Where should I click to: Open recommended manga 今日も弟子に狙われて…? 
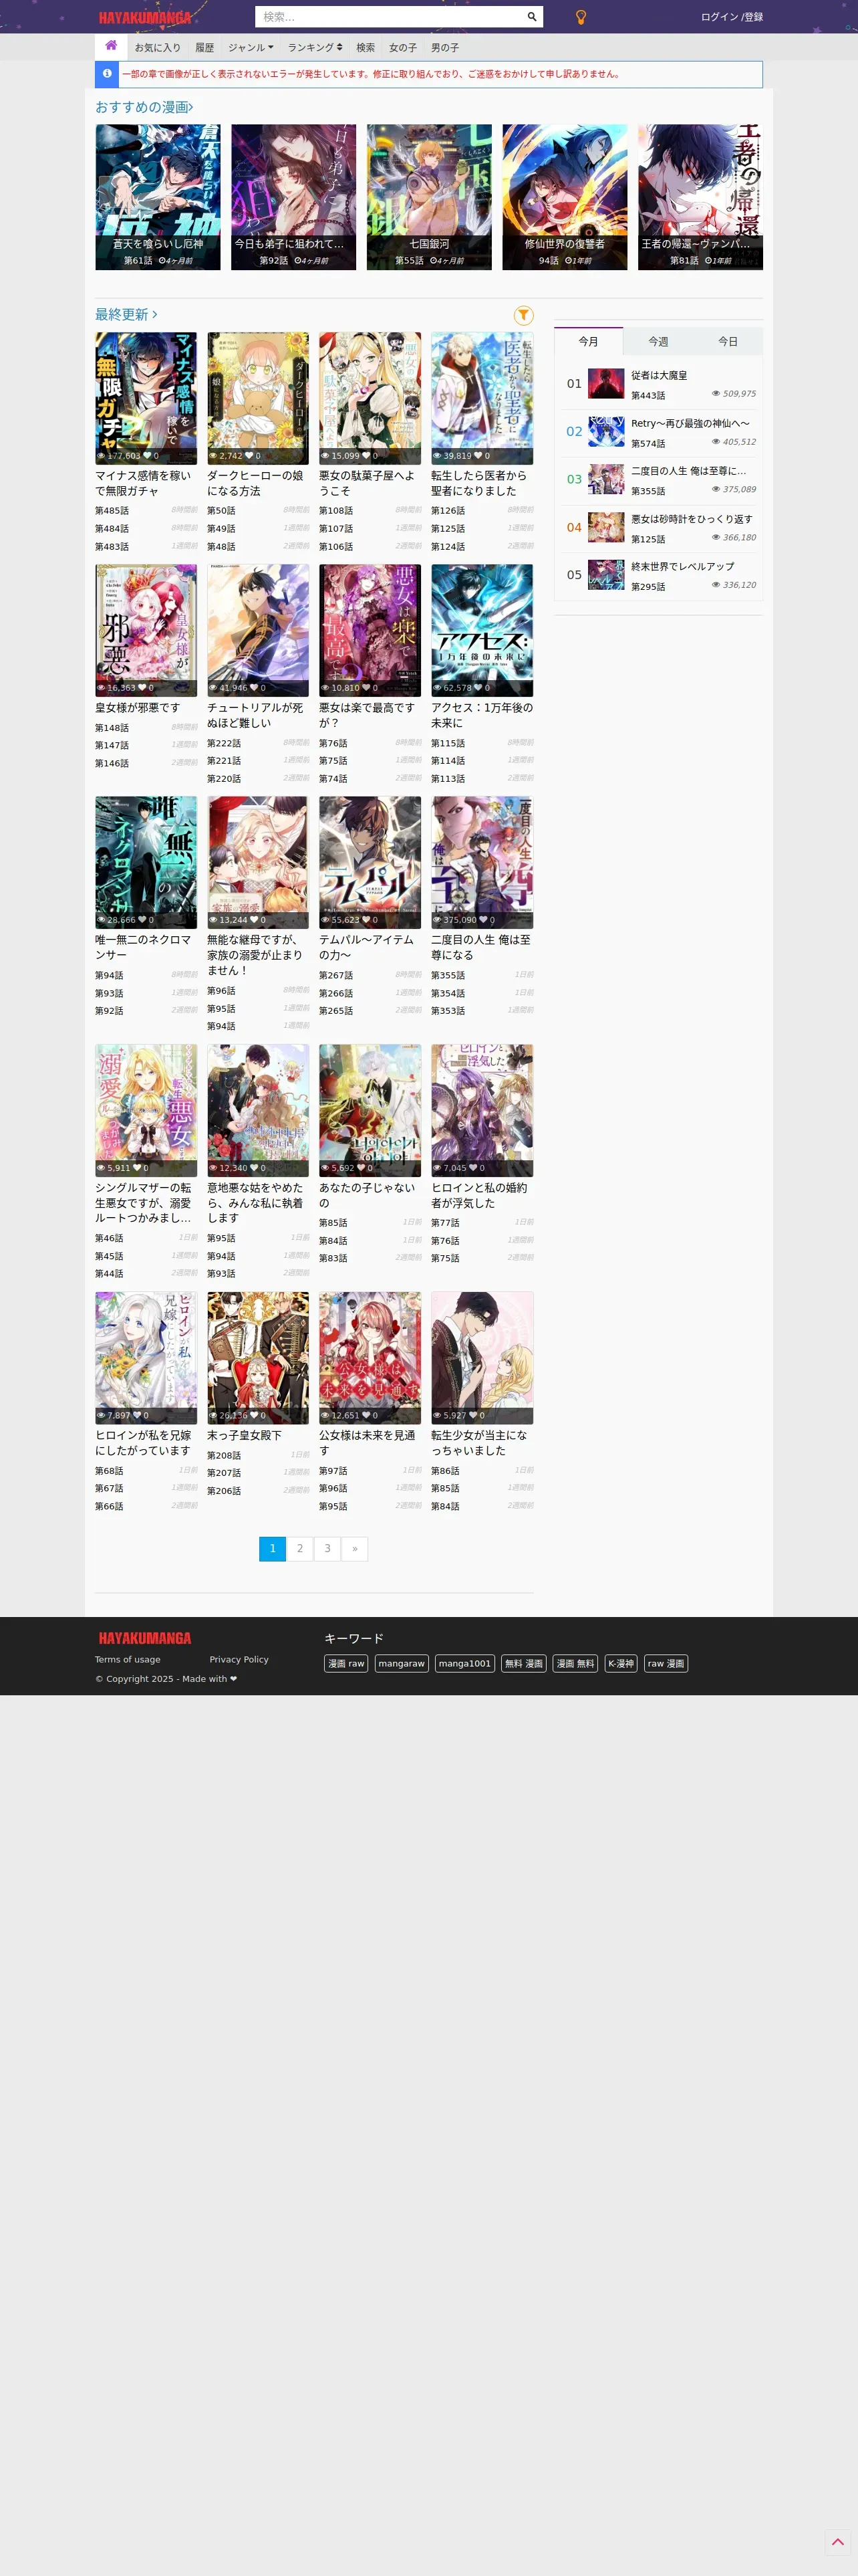pos(293,197)
